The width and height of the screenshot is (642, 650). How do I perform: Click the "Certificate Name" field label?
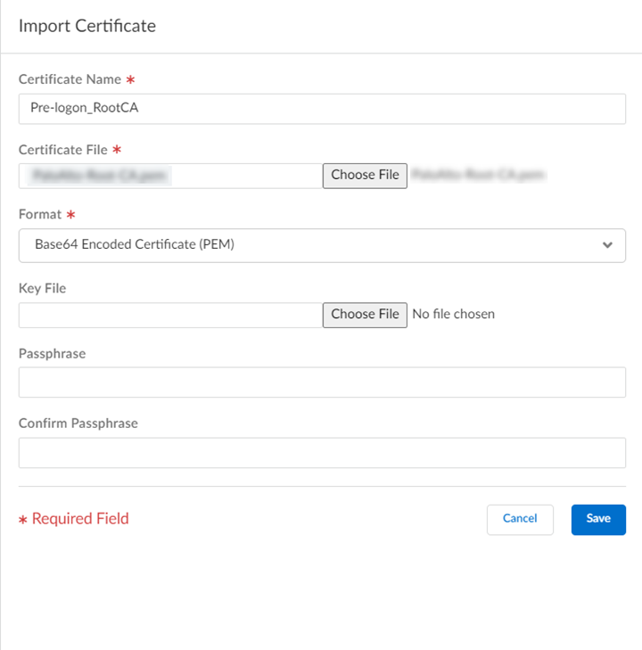[69, 79]
